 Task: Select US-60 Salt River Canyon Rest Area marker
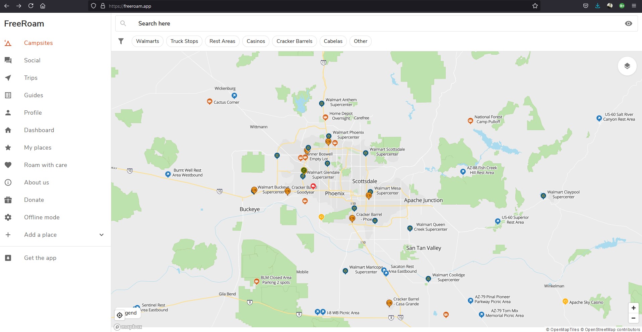pyautogui.click(x=599, y=118)
